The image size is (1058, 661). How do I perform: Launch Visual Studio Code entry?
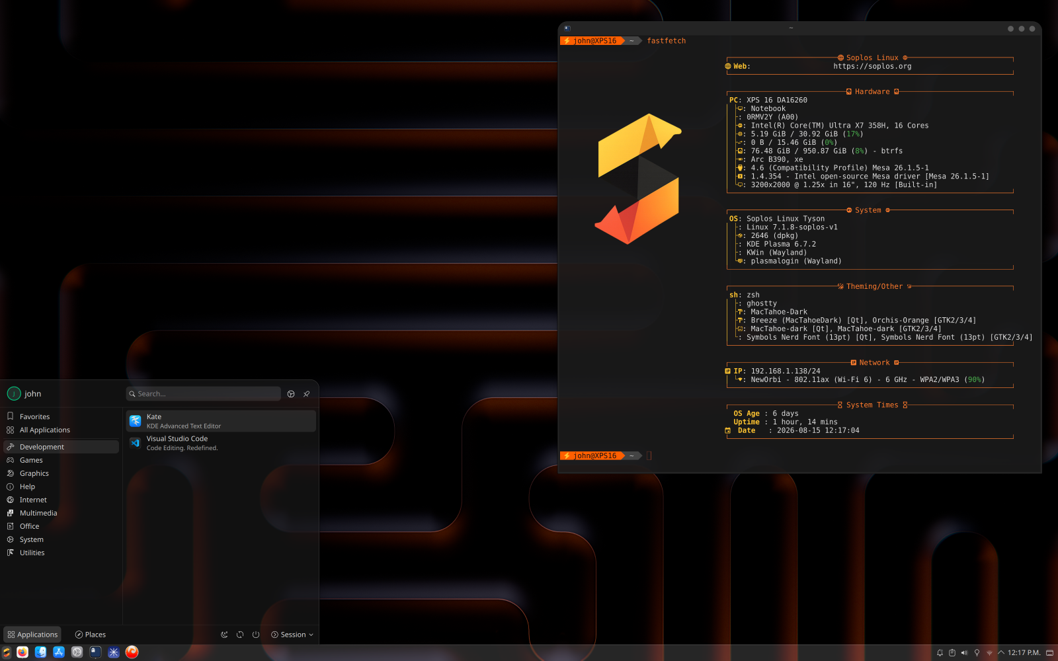click(221, 443)
